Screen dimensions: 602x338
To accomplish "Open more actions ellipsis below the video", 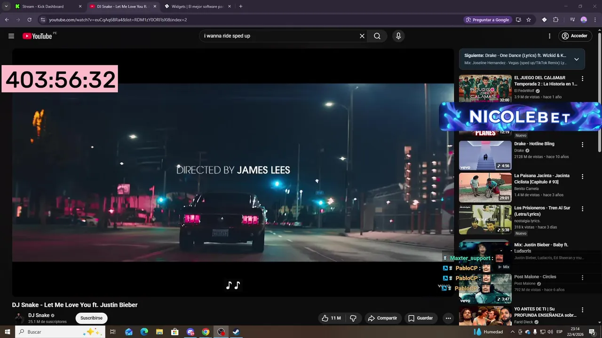I will (448, 318).
